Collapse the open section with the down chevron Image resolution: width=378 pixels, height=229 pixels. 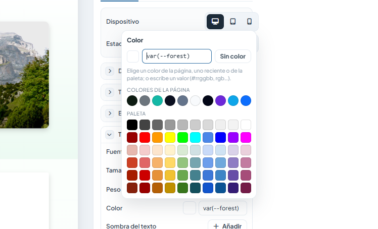click(x=110, y=135)
